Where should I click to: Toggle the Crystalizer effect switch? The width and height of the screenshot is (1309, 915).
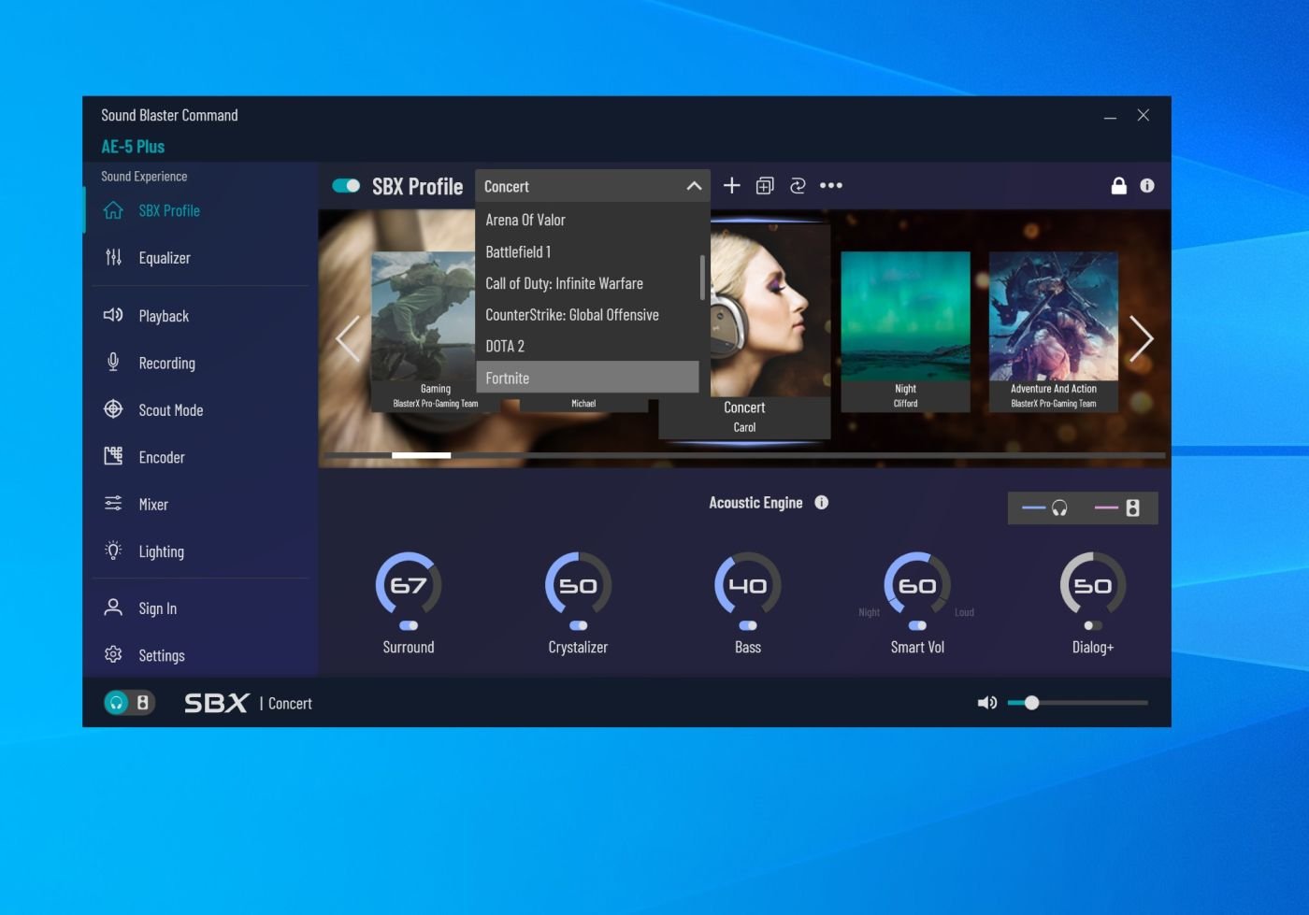click(578, 626)
